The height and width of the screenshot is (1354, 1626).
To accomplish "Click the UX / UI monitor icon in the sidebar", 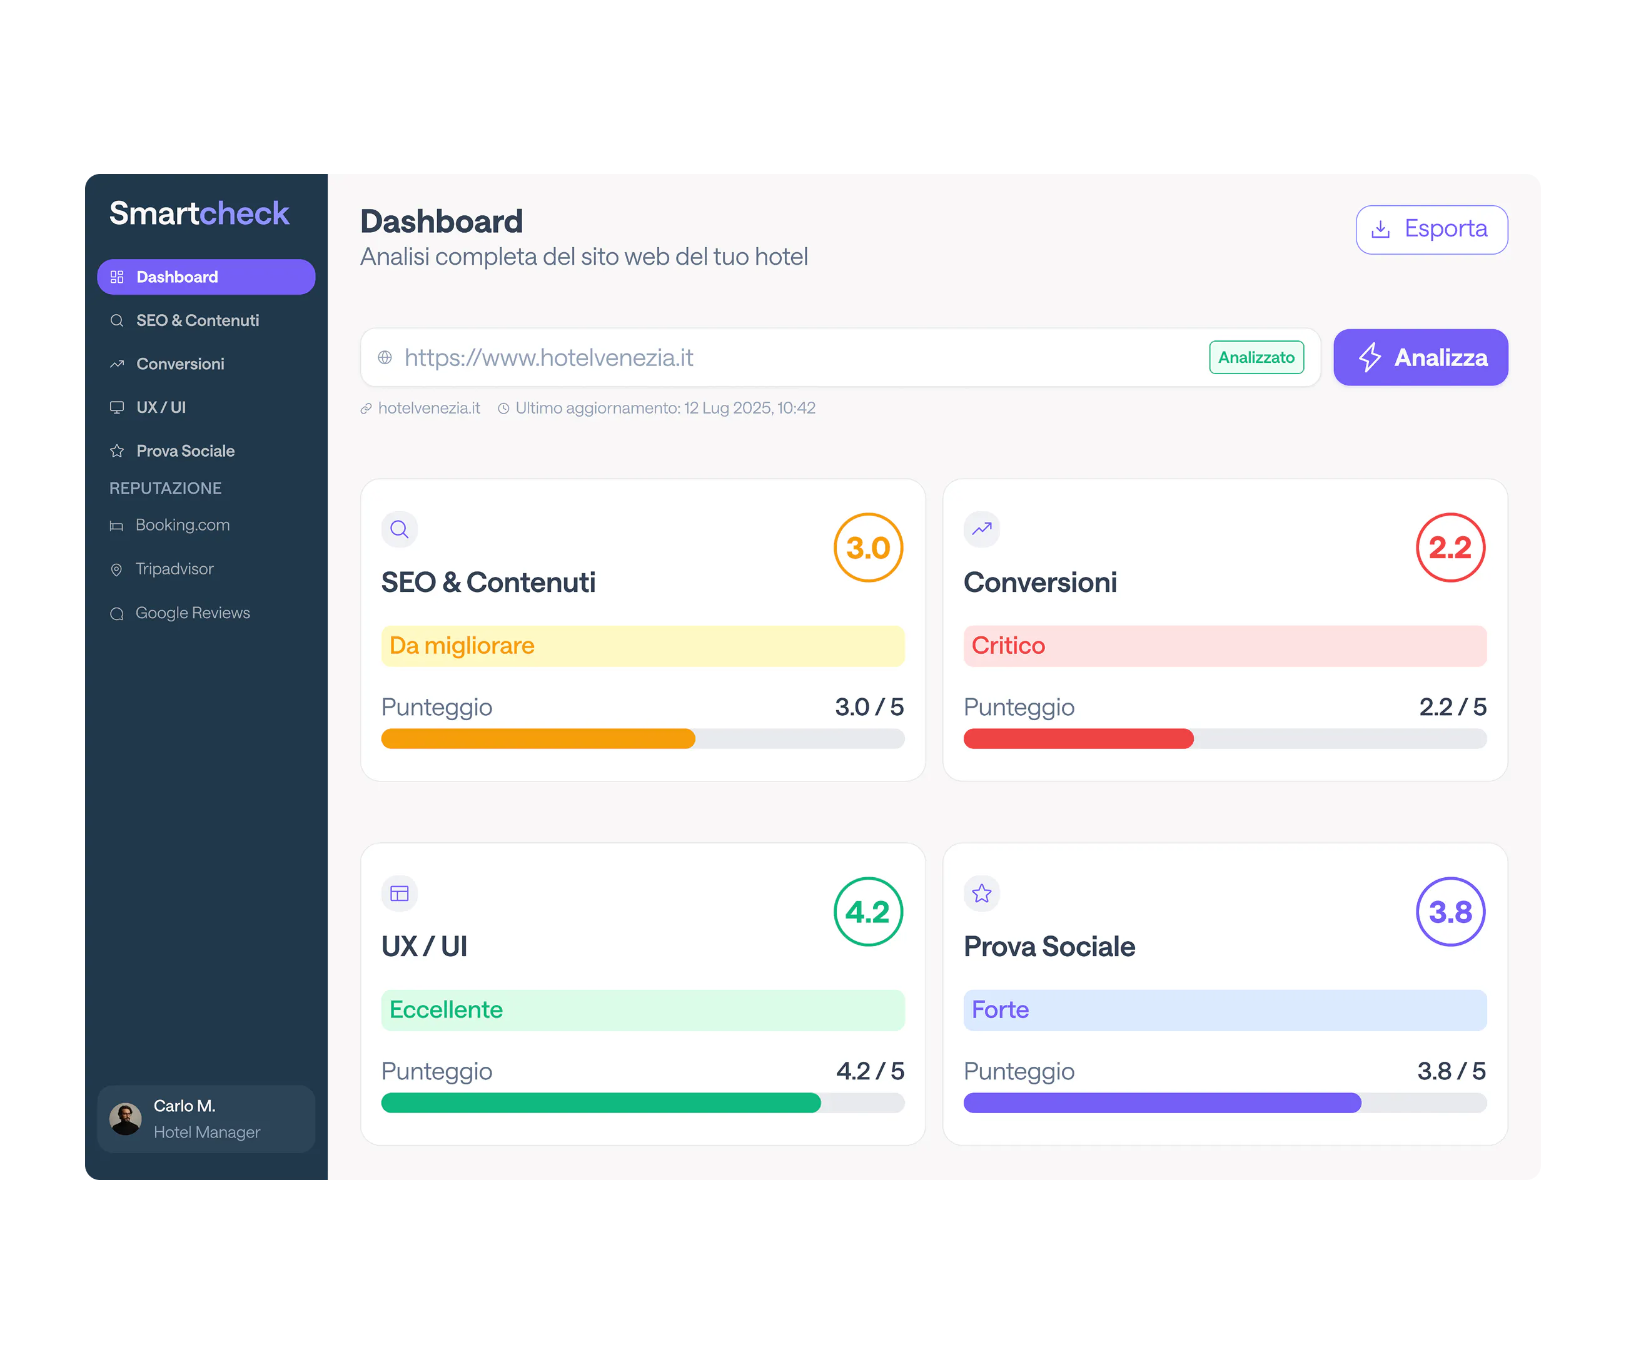I will click(117, 407).
